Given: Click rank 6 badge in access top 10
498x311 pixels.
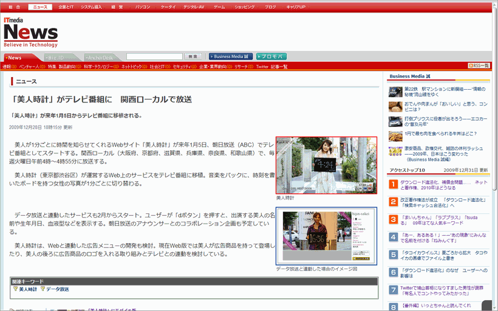Looking at the screenshot, I should tap(393, 272).
